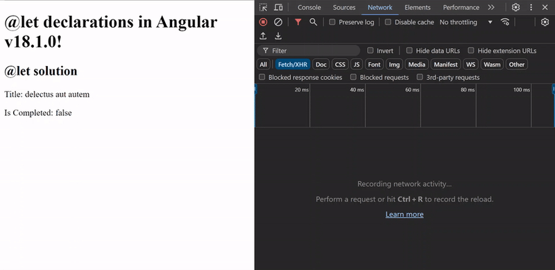Open DevTools settings gear icon
555x270 pixels.
click(515, 8)
